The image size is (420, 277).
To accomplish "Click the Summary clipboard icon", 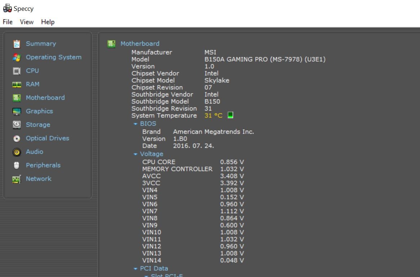I will point(17,44).
